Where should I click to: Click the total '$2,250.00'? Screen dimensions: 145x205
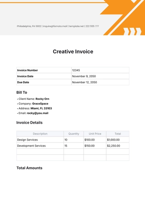[114, 146]
